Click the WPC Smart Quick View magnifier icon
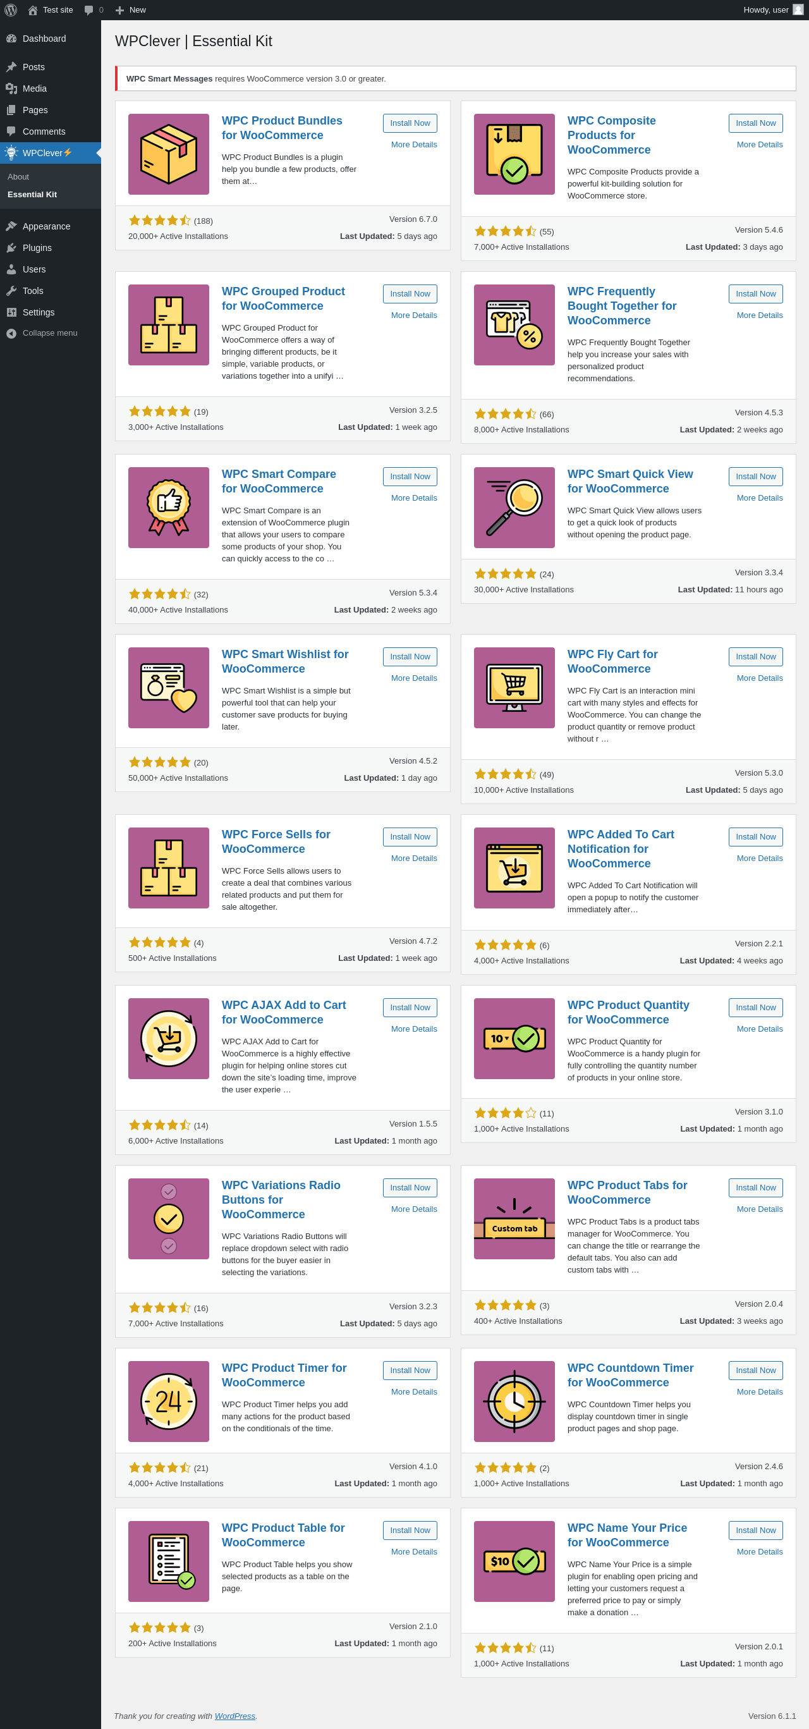Viewport: 809px width, 1729px height. pos(514,508)
